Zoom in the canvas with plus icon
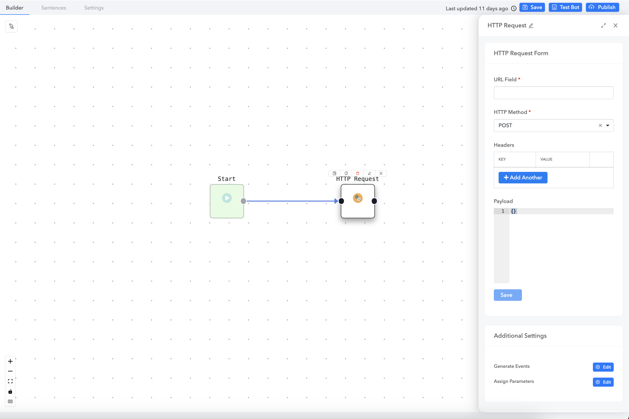Viewport: 629px width, 419px height. (11, 361)
